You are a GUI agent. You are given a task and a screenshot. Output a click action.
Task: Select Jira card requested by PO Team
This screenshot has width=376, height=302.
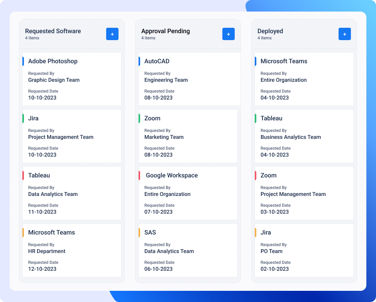304,250
